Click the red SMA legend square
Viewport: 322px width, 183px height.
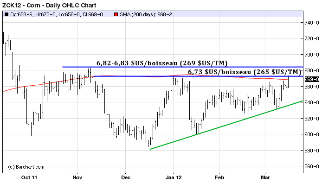[116, 14]
